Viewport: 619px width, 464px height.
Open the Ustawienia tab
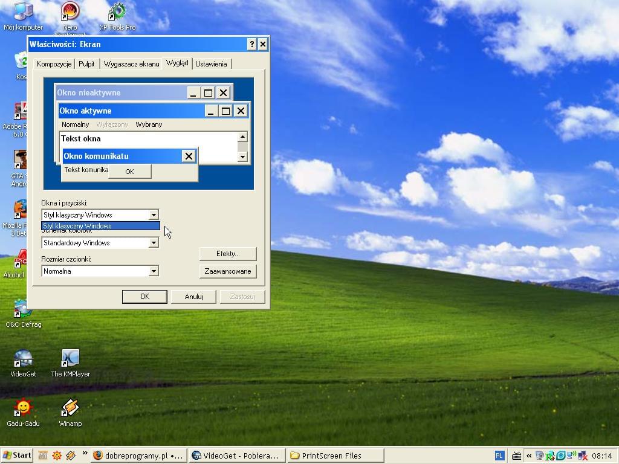(x=211, y=64)
